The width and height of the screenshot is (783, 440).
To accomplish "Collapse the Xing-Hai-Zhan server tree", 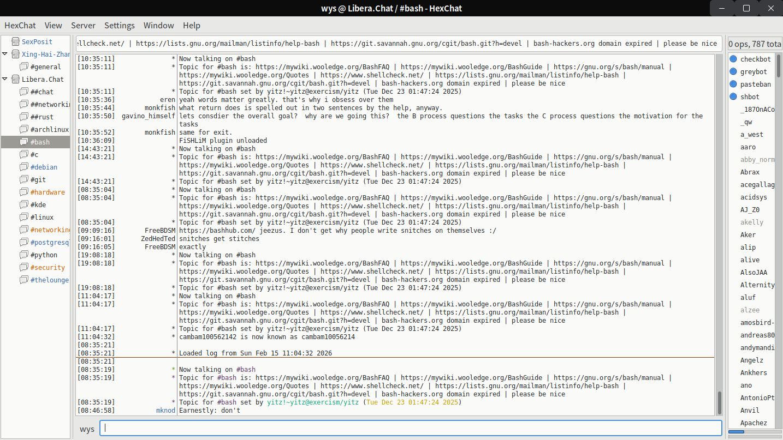I will 5,54.
